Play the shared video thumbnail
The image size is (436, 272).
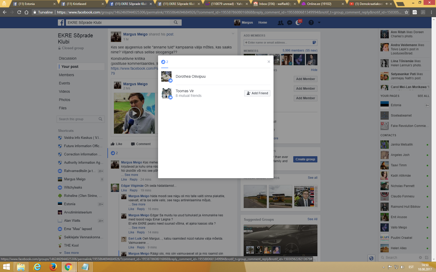pos(134,113)
